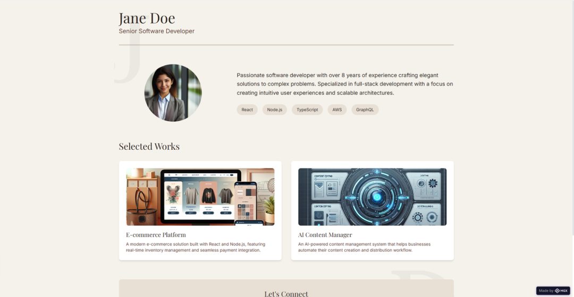Click the E-commerce Platform description text
Viewport: 574px width, 297px height.
point(196,247)
